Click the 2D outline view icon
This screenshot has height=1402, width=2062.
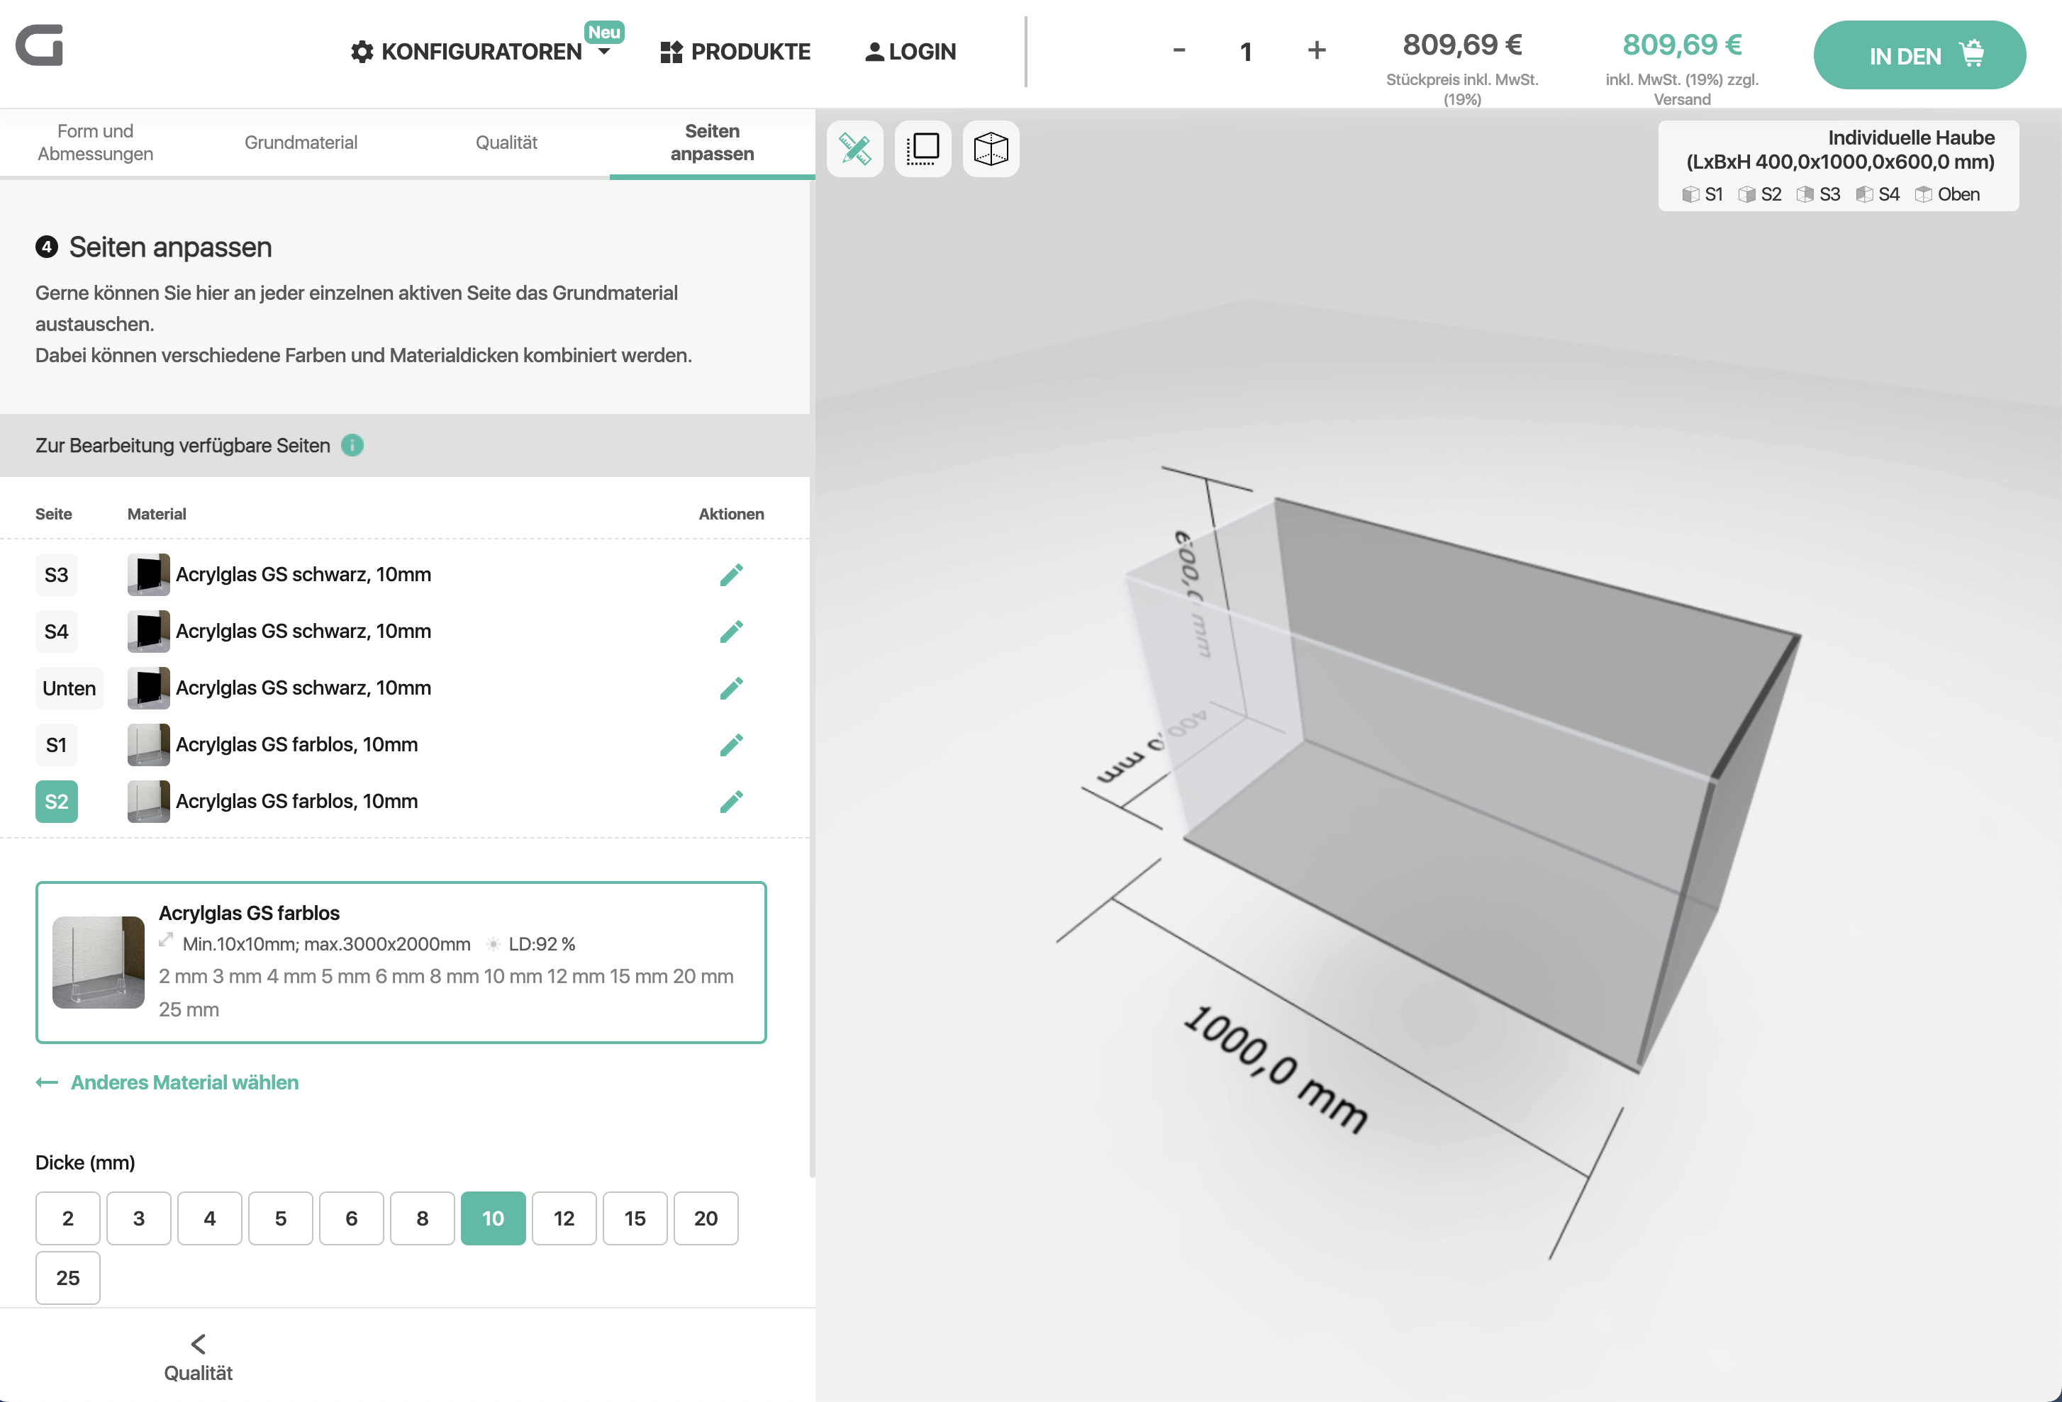tap(923, 148)
